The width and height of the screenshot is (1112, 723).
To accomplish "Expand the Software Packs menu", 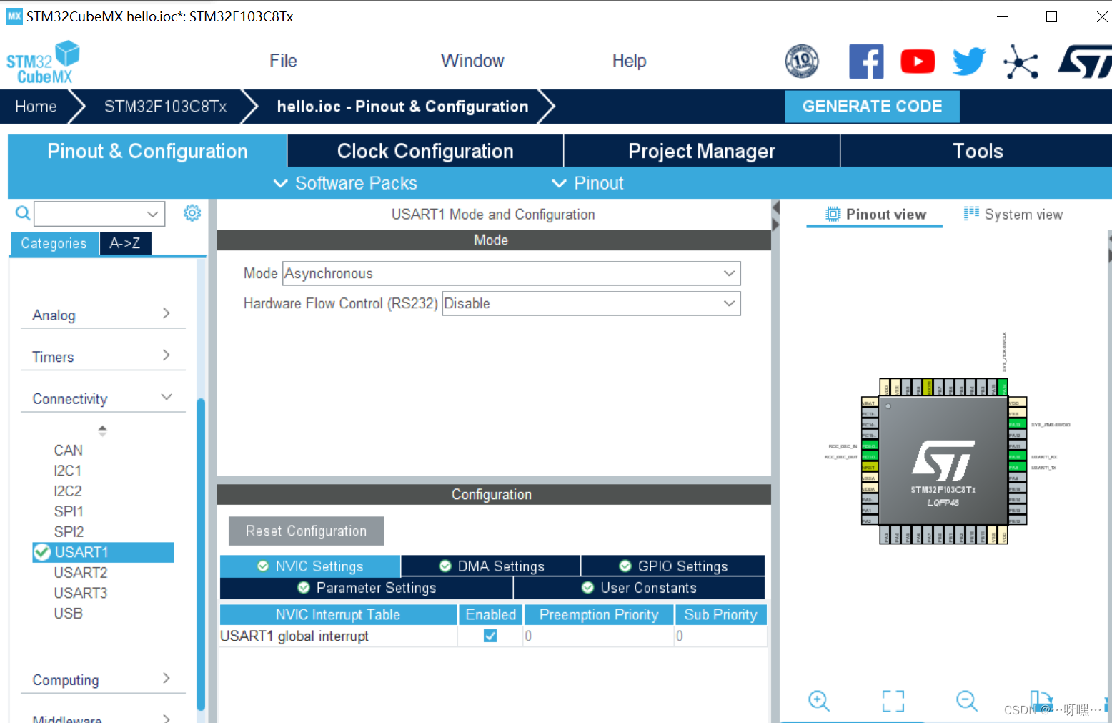I will tap(345, 183).
